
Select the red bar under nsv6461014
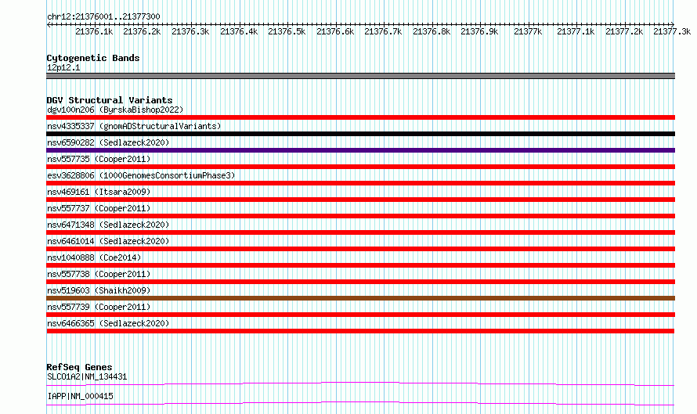360,249
